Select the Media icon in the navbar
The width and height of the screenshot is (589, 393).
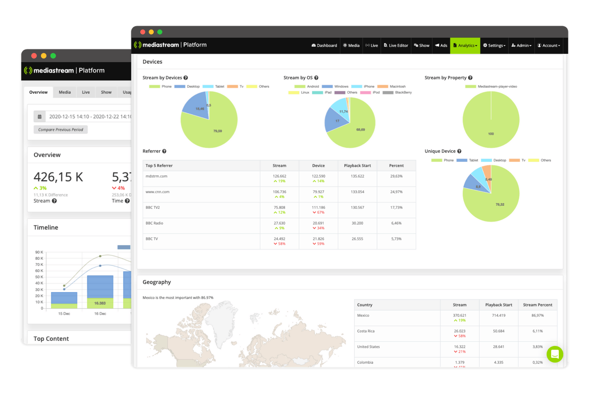point(351,45)
